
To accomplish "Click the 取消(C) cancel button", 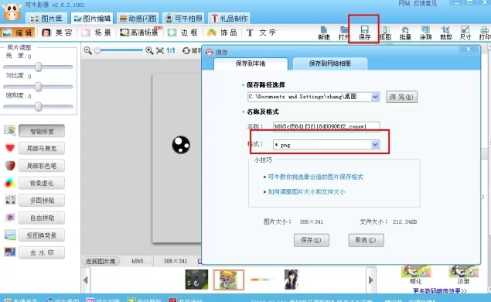I will tap(366, 240).
